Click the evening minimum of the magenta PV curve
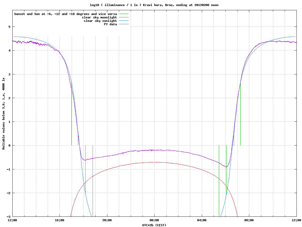 tap(84, 160)
